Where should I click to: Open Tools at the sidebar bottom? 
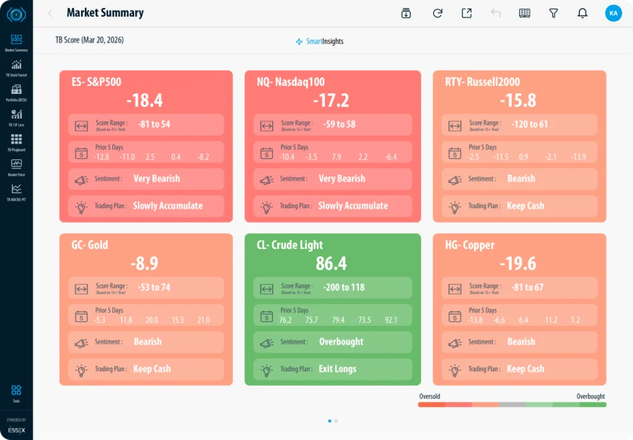(16, 391)
